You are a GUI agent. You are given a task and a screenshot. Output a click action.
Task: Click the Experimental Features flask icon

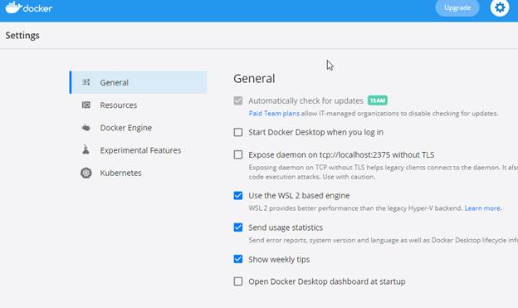tap(86, 149)
